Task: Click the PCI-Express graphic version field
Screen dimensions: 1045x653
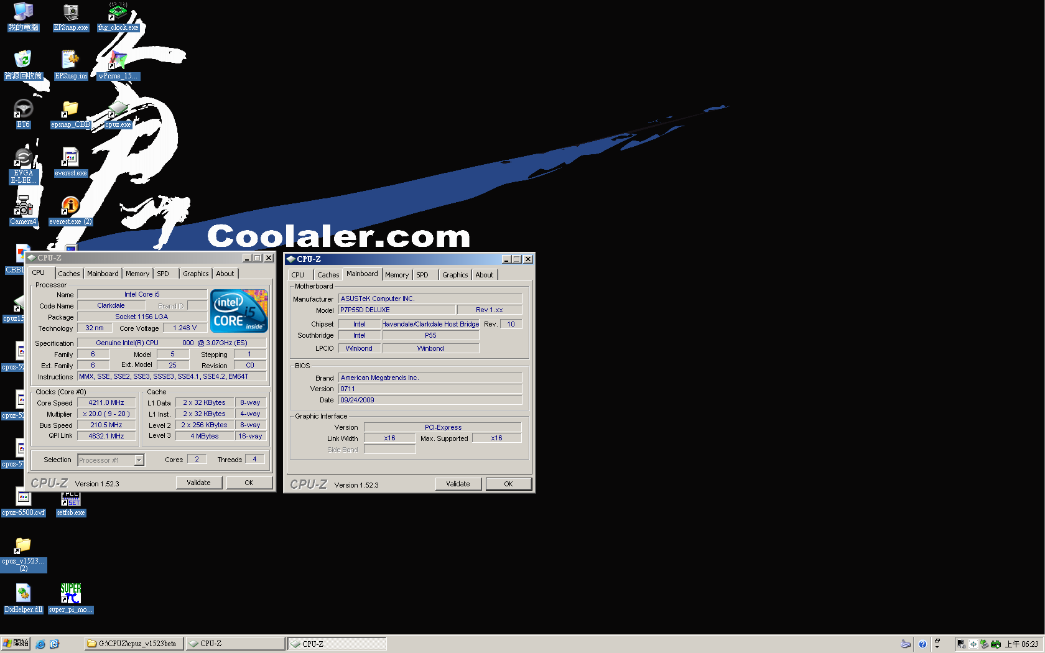Action: pos(443,428)
